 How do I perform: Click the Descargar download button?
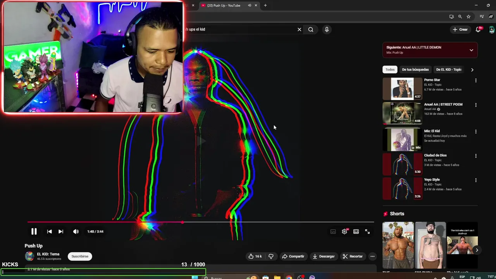click(324, 256)
